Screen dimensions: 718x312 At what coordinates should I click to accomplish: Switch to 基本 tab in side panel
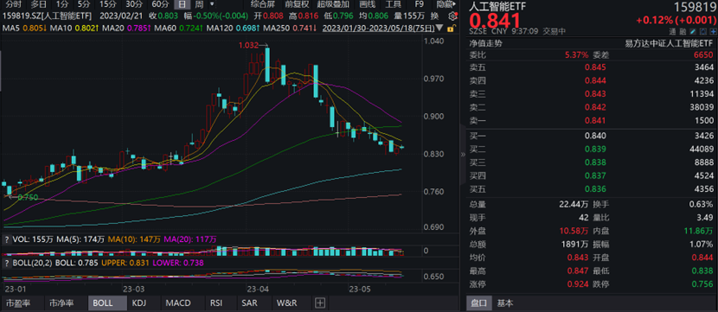click(x=505, y=302)
